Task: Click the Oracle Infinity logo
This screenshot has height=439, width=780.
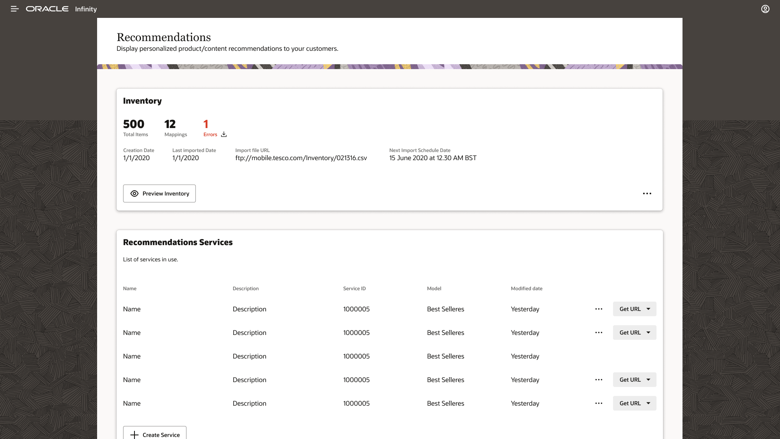Action: (61, 9)
